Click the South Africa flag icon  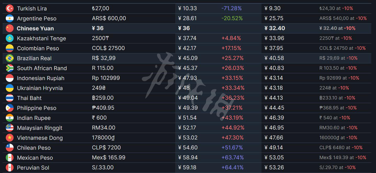click(x=10, y=68)
